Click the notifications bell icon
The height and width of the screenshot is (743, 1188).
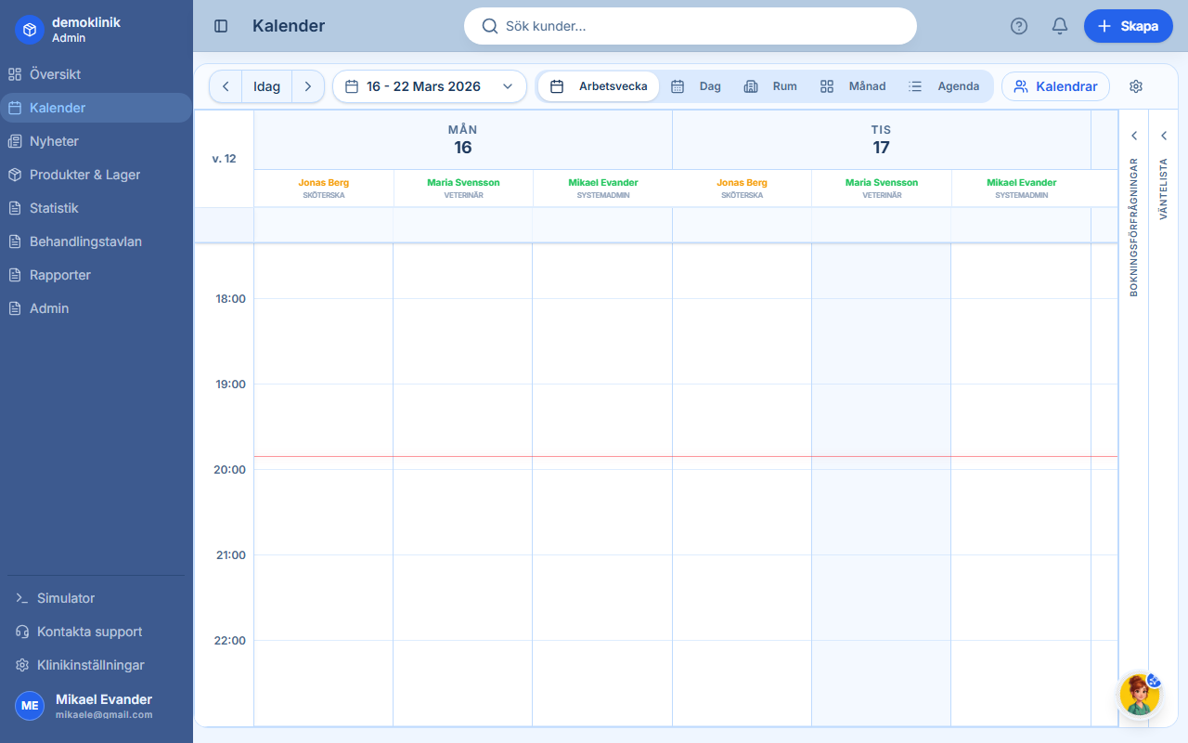(1059, 26)
